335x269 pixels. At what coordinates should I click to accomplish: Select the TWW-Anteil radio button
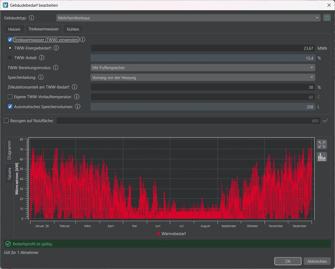click(10, 58)
